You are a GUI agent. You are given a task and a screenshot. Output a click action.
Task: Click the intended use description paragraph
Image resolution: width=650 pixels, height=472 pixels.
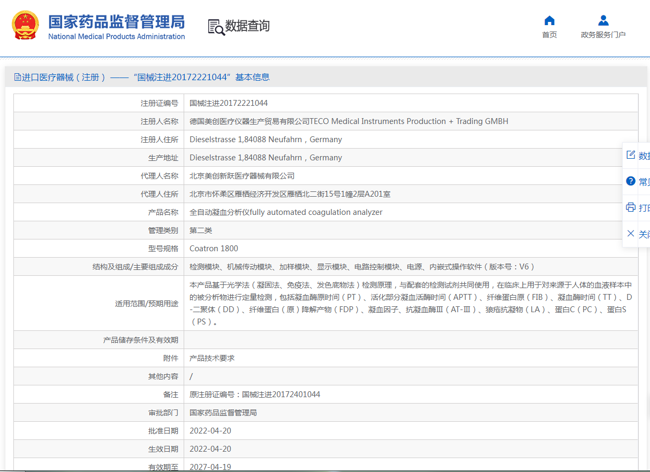pos(411,303)
